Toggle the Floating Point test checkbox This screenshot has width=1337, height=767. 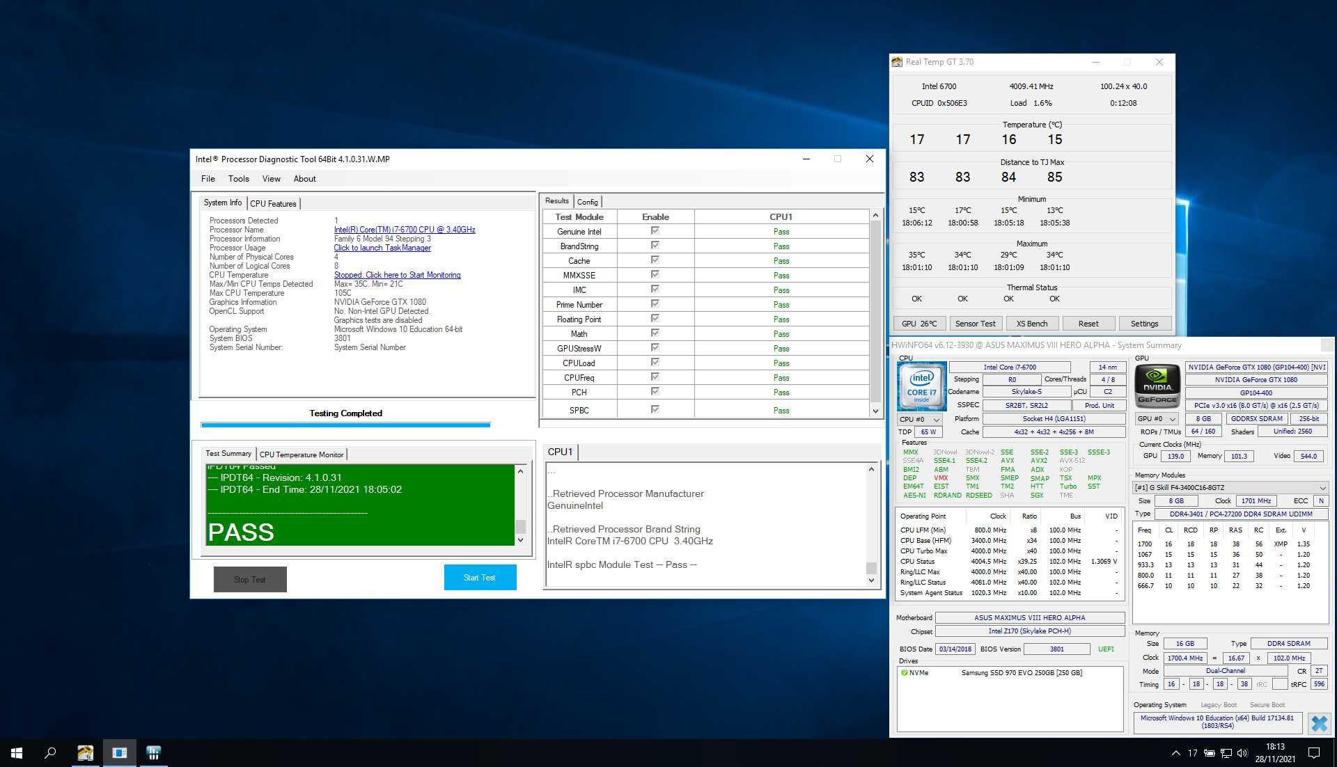click(655, 318)
